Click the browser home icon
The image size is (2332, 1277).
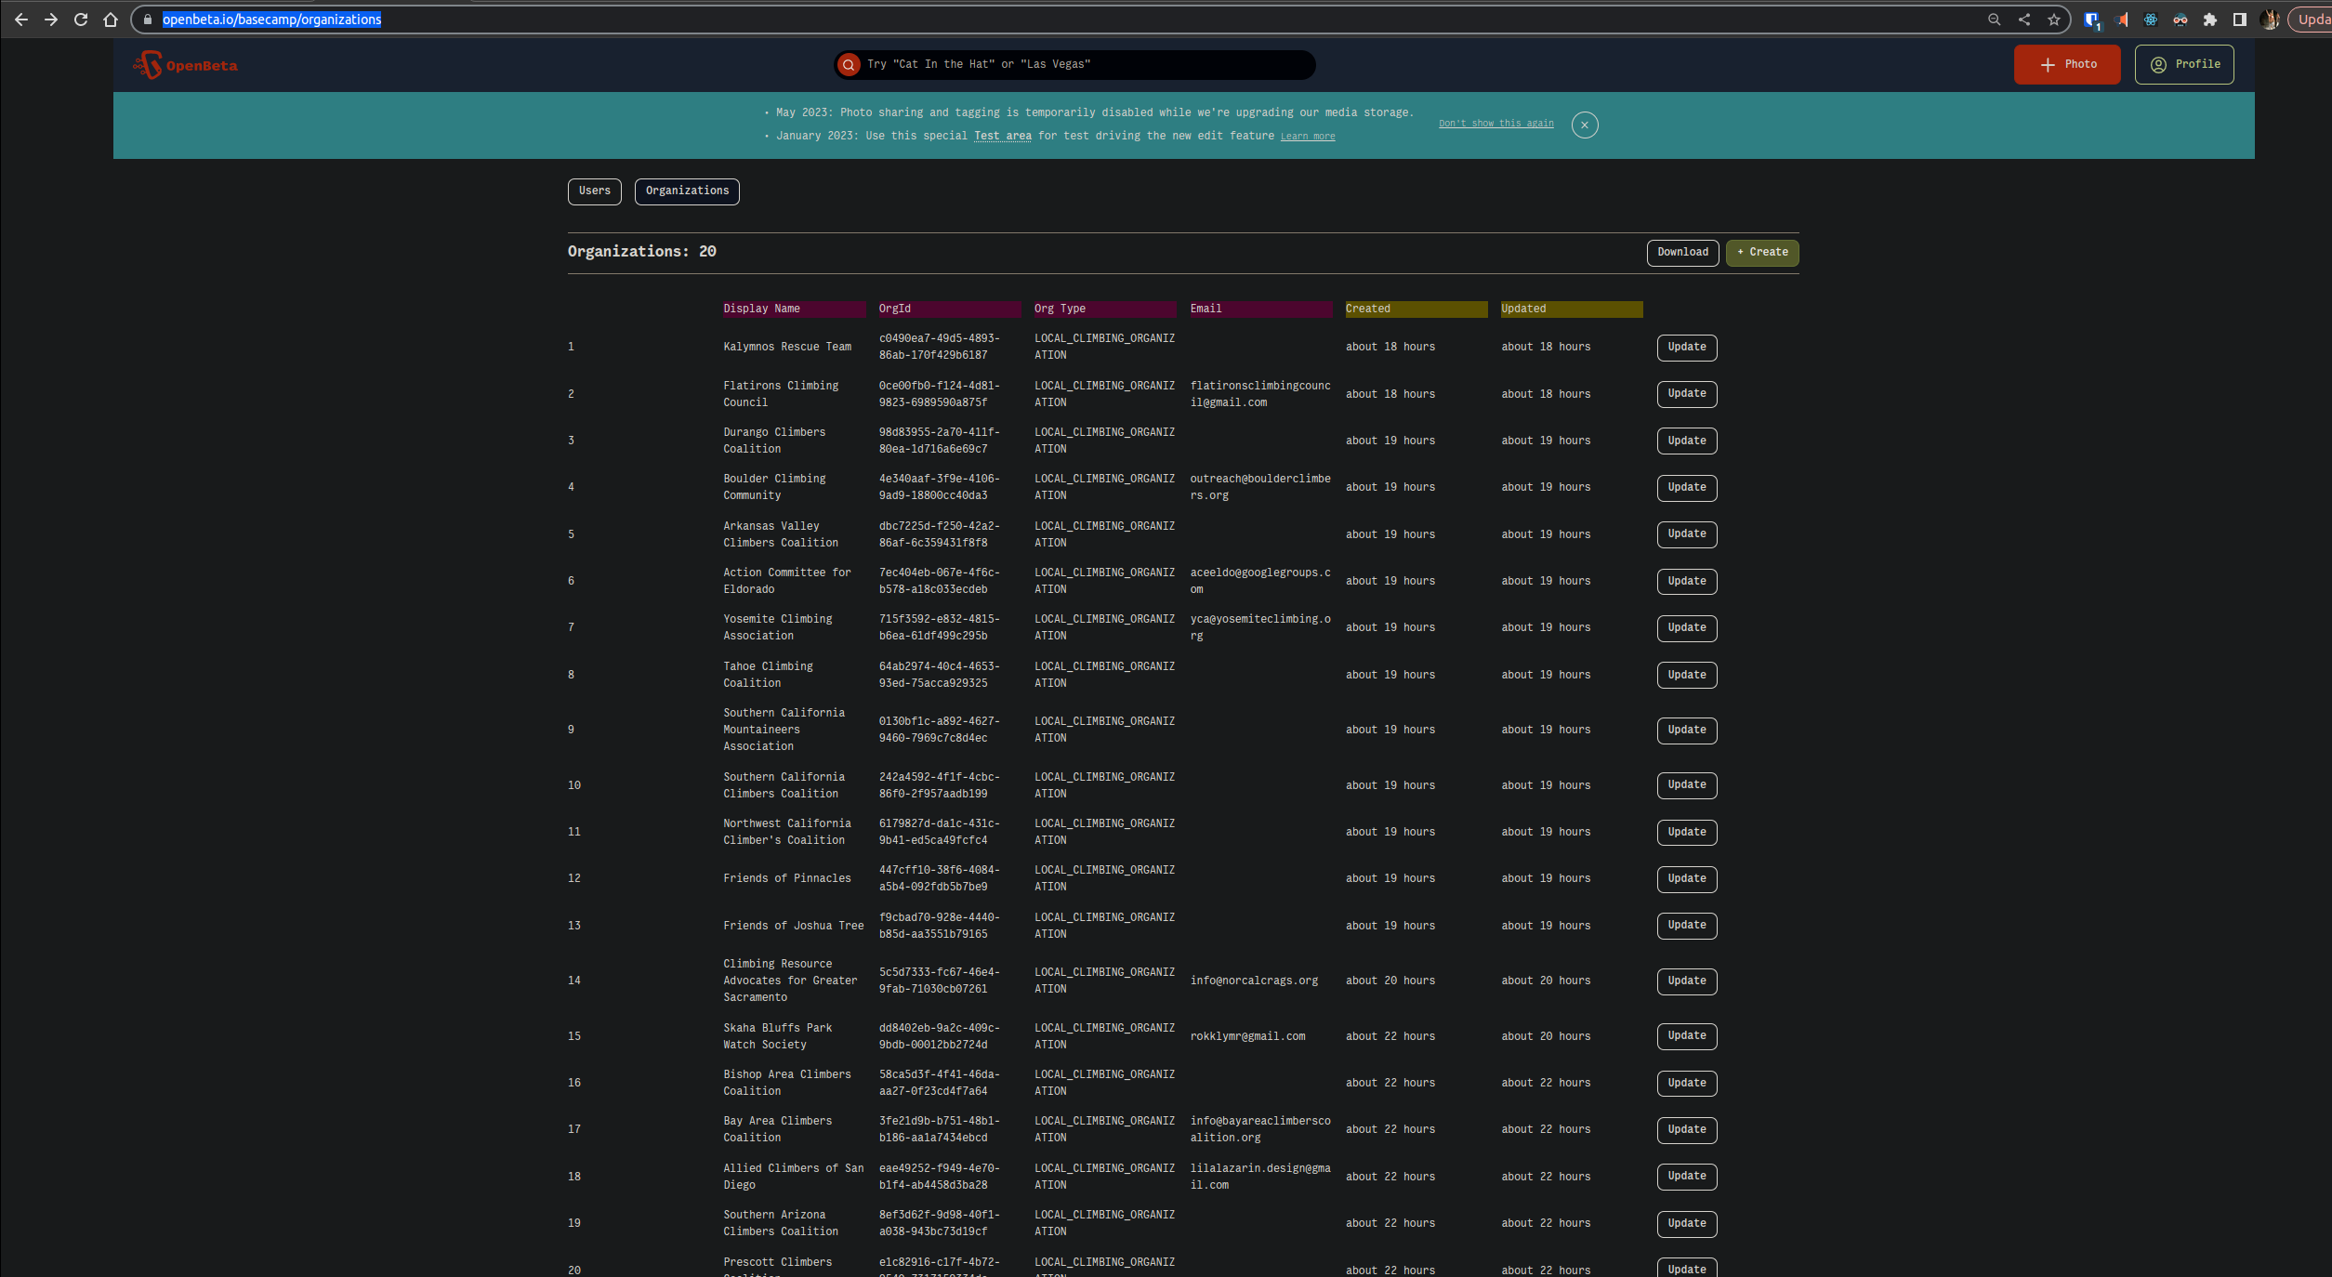pyautogui.click(x=111, y=19)
